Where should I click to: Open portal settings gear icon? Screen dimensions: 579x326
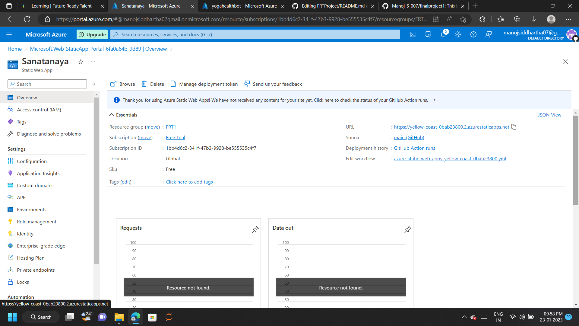click(x=458, y=35)
